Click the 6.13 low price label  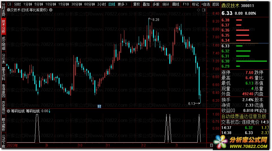(x=192, y=104)
